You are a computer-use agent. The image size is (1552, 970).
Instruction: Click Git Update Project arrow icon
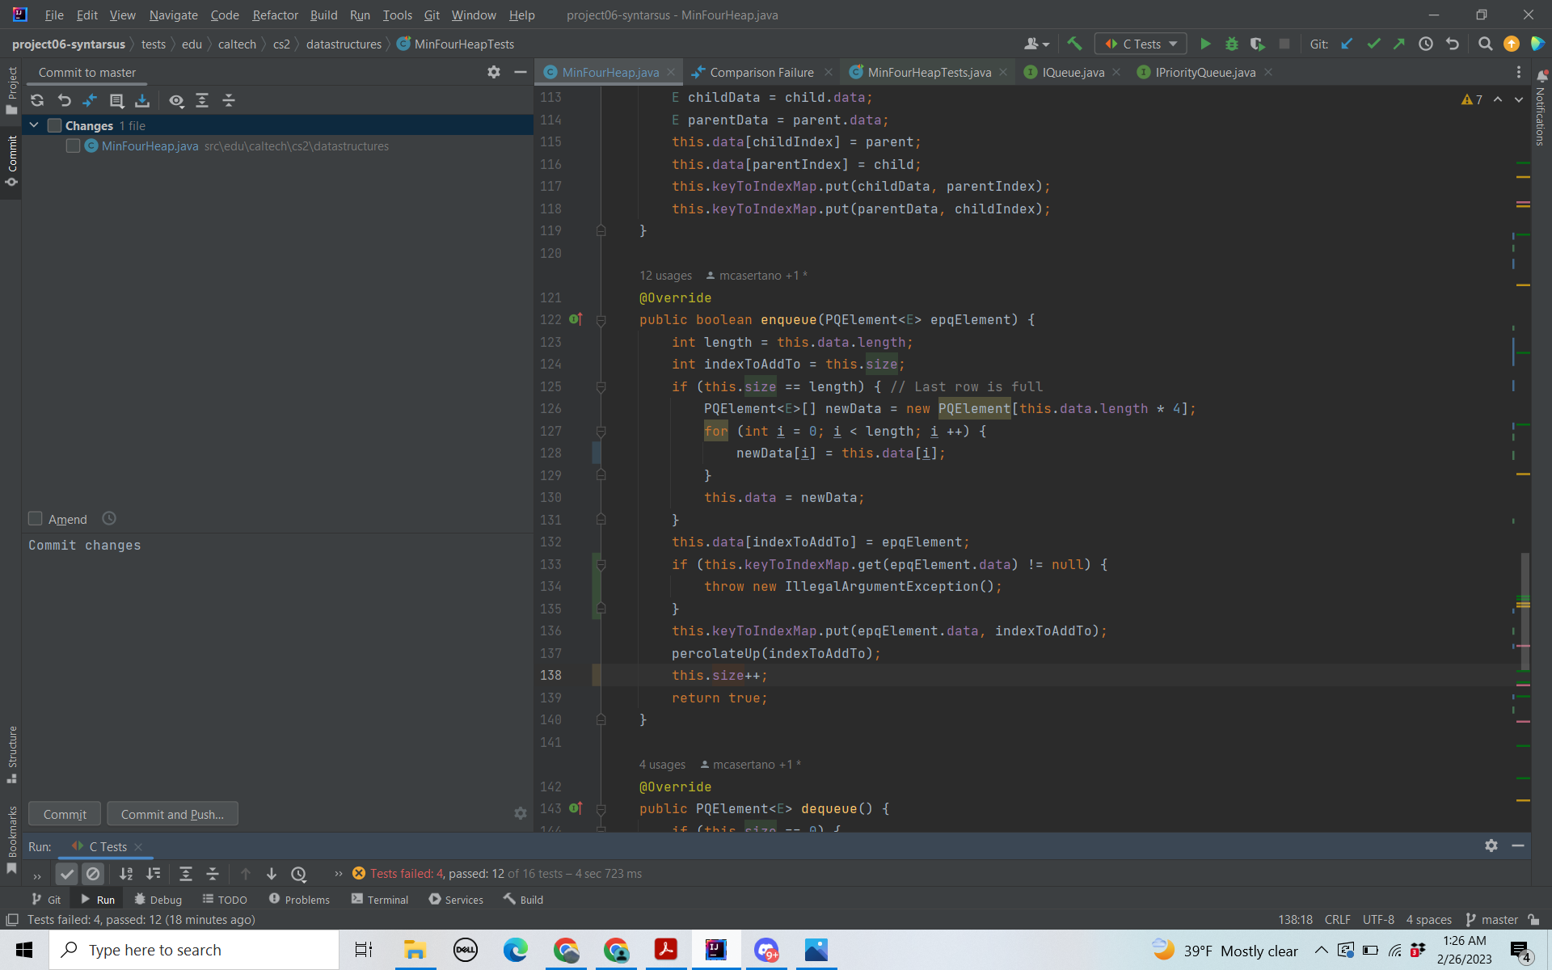[x=1347, y=44]
